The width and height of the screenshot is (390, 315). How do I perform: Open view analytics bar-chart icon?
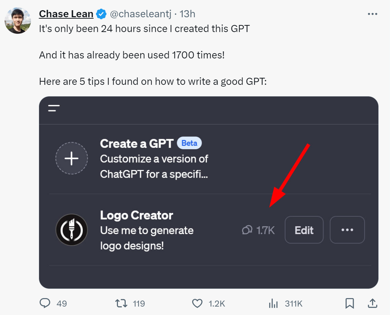point(273,303)
